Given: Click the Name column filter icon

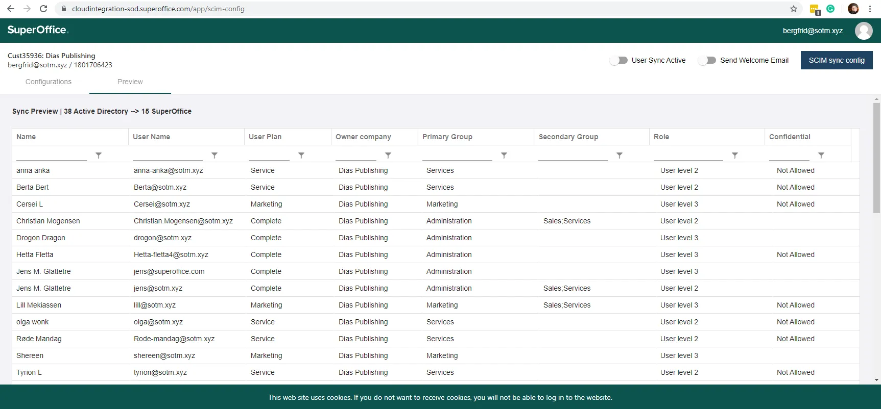Looking at the screenshot, I should (99, 155).
